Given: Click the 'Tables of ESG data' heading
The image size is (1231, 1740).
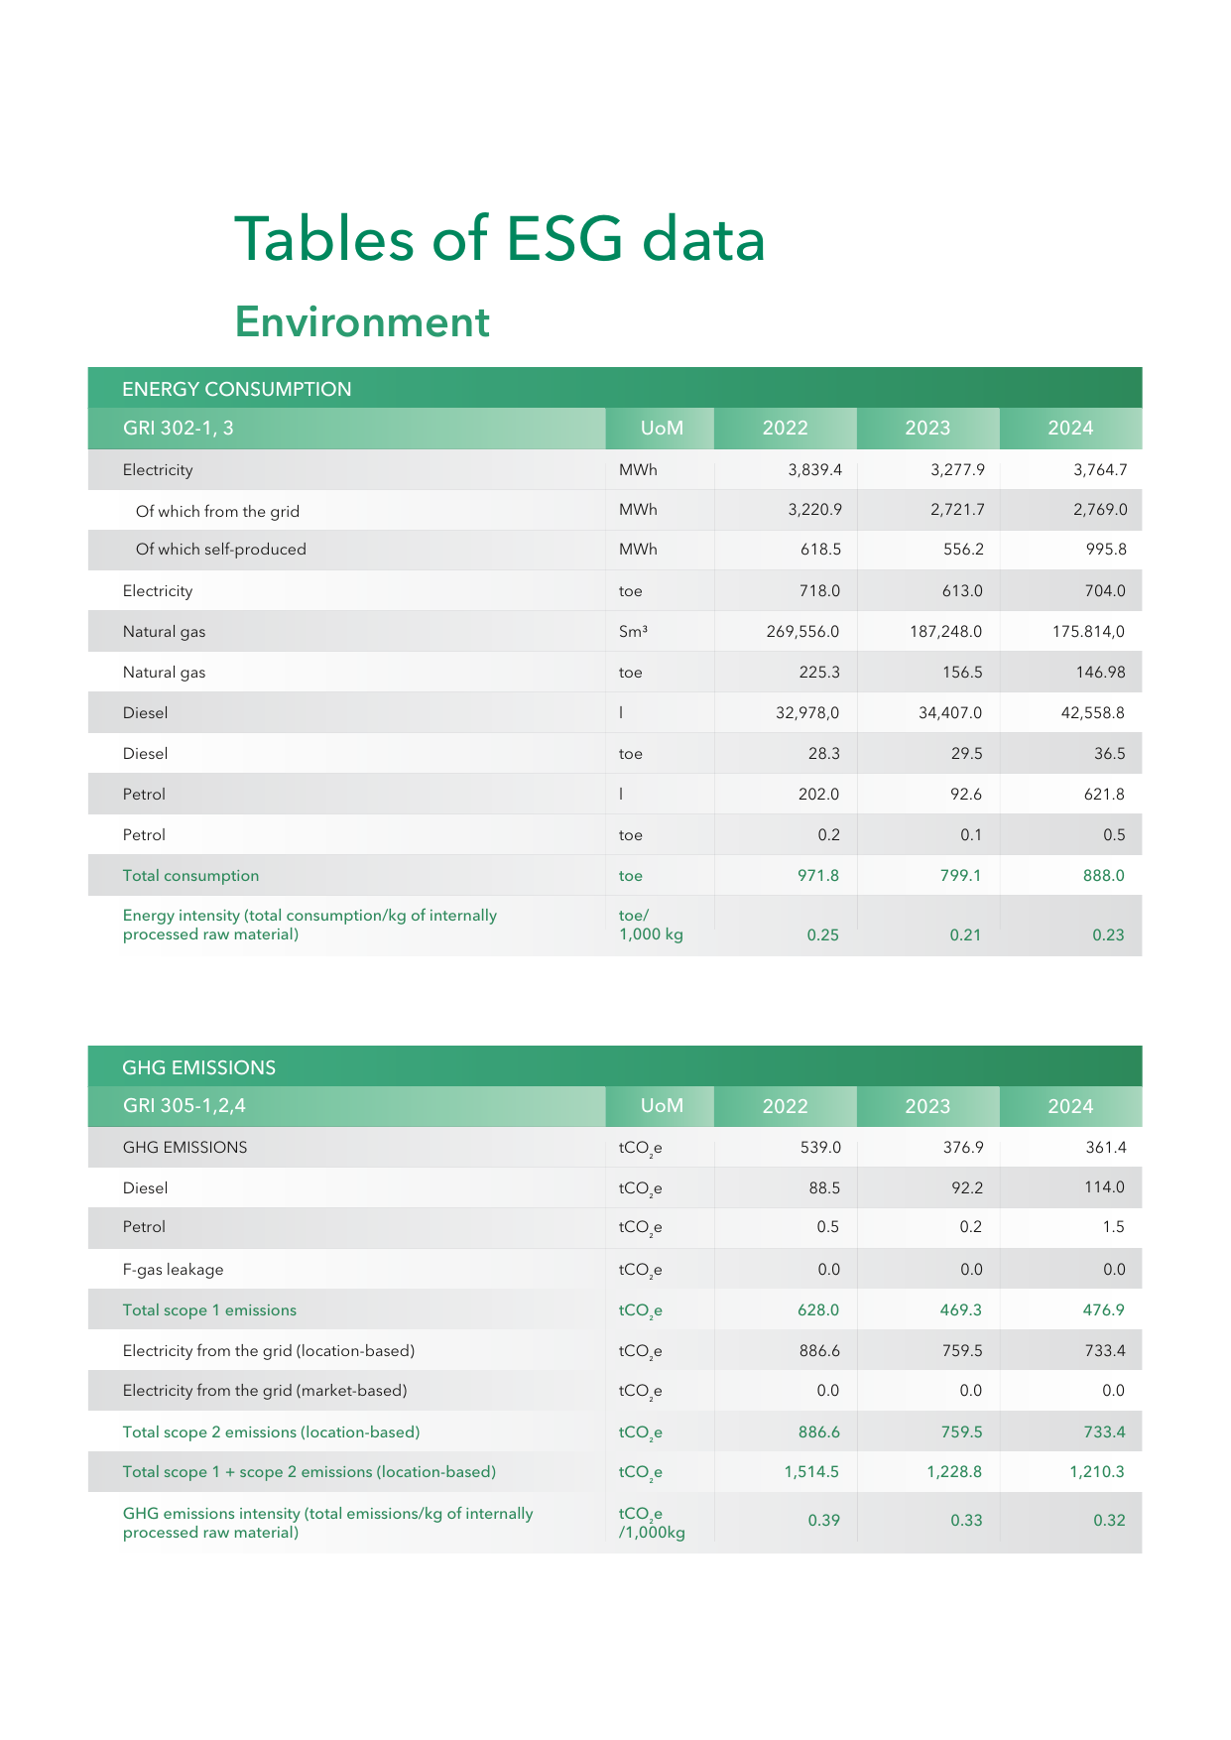Looking at the screenshot, I should tap(500, 239).
